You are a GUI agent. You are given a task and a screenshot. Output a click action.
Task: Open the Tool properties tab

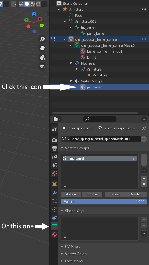coord(54,129)
